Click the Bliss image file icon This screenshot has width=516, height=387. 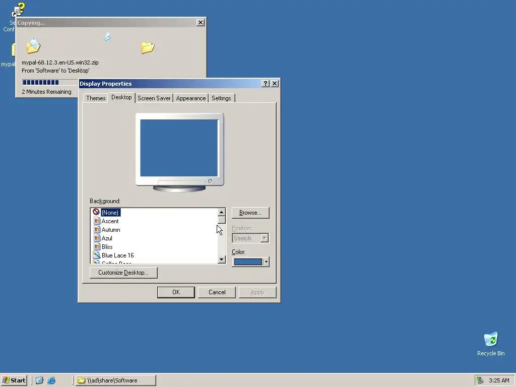pos(97,246)
